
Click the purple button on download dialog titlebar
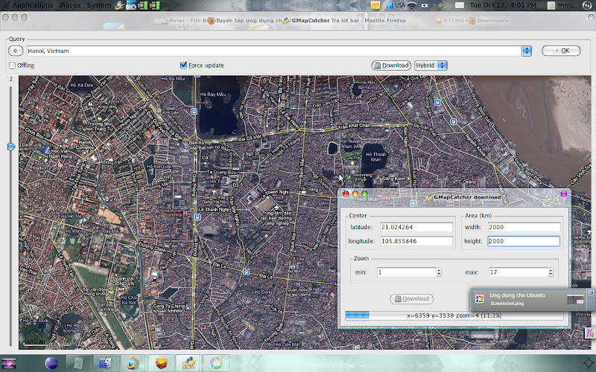564,194
